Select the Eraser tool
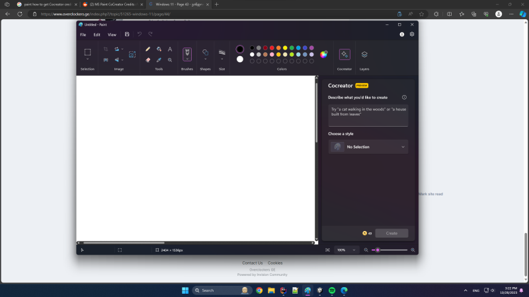Image resolution: width=529 pixels, height=297 pixels. pyautogui.click(x=148, y=59)
